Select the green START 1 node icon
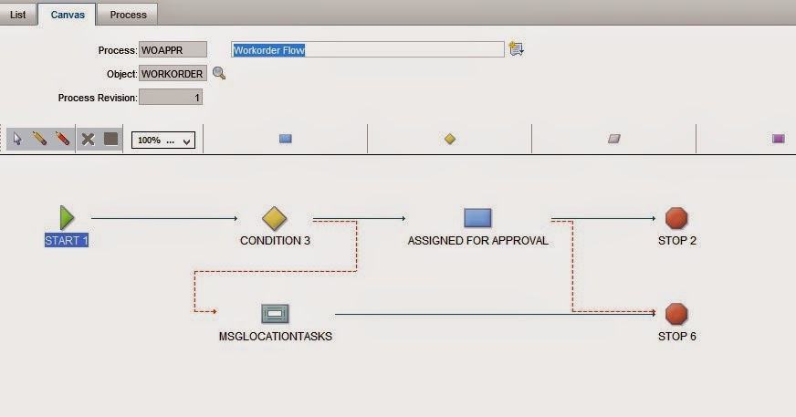Viewport: 796px width, 417px height. pos(67,218)
